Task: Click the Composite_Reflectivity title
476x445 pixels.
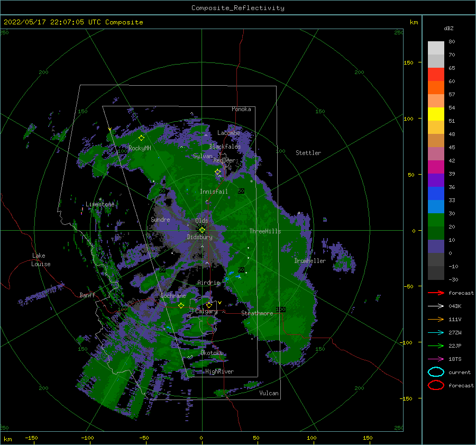Action: [x=237, y=8]
